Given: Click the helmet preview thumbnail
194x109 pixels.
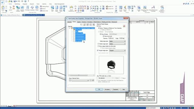Looking at the screenshot, I should pos(111,65).
